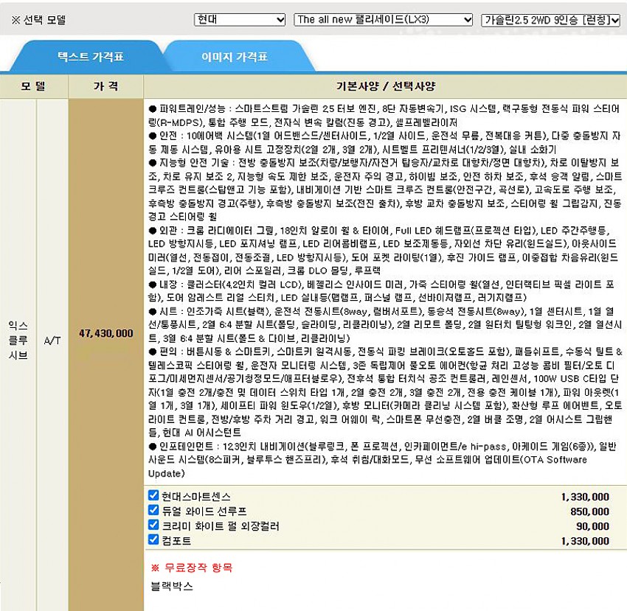This screenshot has height=611, width=627.
Task: Open the 현대 manufacturer dropdown
Action: click(x=240, y=20)
